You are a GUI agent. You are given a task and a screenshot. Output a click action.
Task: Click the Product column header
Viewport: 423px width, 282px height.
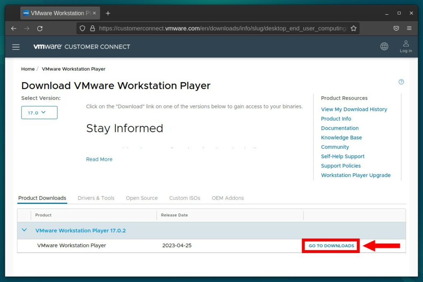click(x=43, y=215)
